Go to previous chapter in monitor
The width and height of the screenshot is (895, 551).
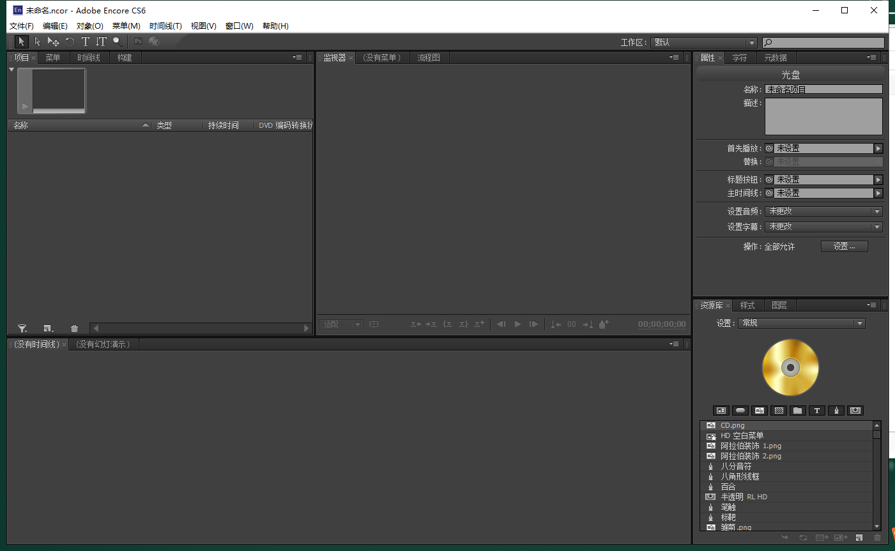[556, 324]
